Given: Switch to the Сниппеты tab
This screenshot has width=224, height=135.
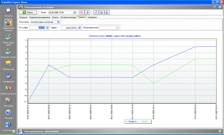Looking at the screenshot, I should point(92,17).
